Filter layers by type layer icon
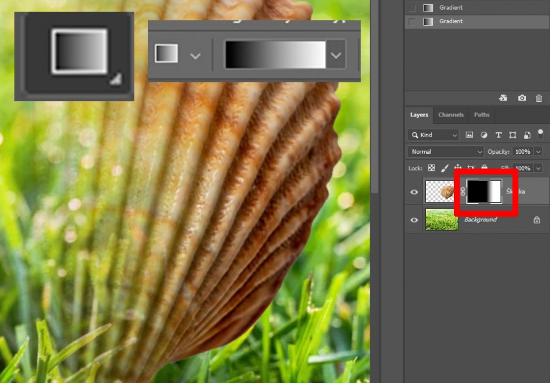The height and width of the screenshot is (383, 550). [x=498, y=135]
